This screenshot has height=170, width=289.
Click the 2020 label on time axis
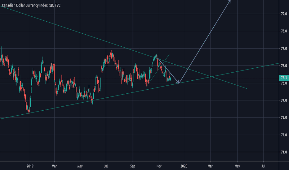pyautogui.click(x=184, y=166)
